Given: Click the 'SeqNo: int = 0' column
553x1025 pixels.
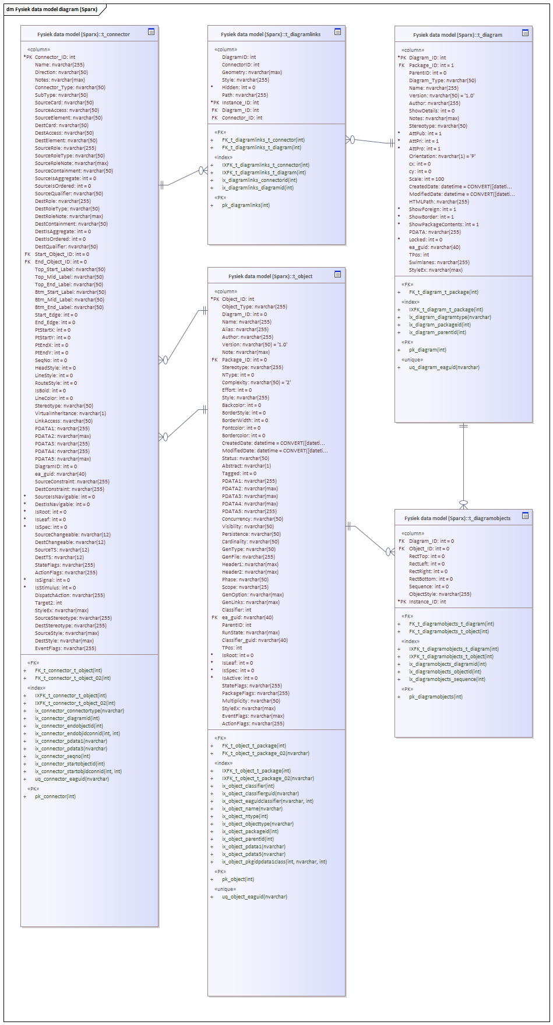Looking at the screenshot, I should tap(51, 360).
